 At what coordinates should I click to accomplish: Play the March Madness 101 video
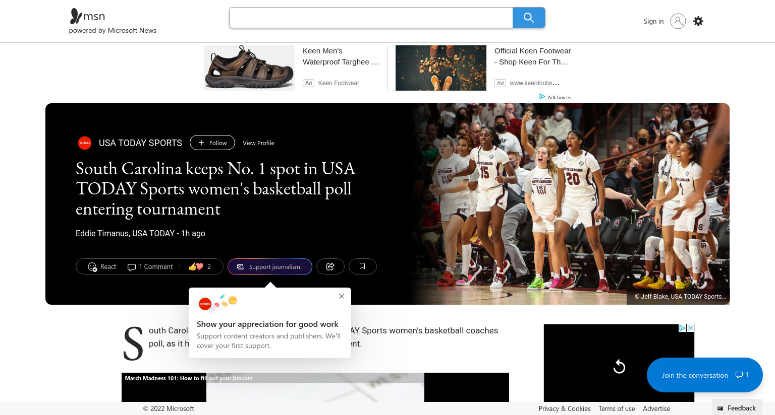click(315, 387)
